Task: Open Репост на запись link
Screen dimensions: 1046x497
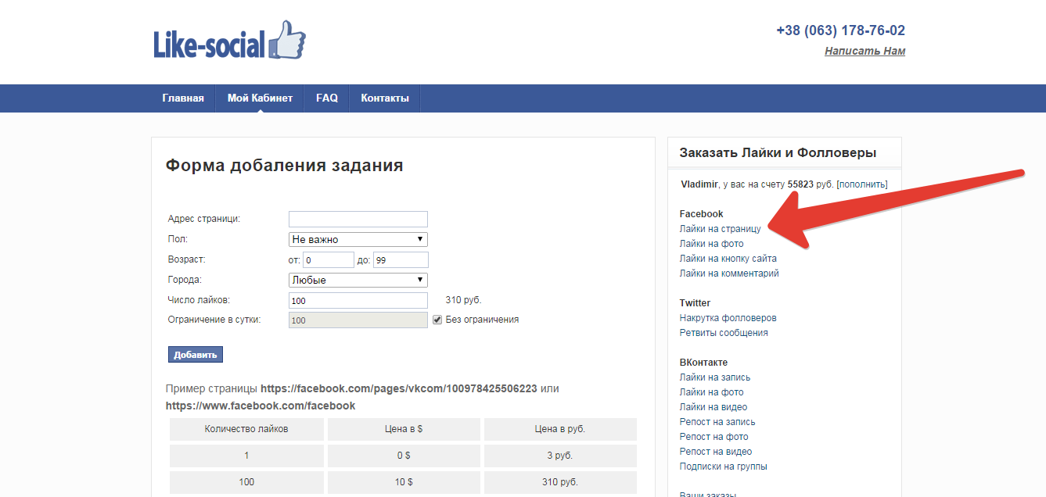Action: [717, 422]
